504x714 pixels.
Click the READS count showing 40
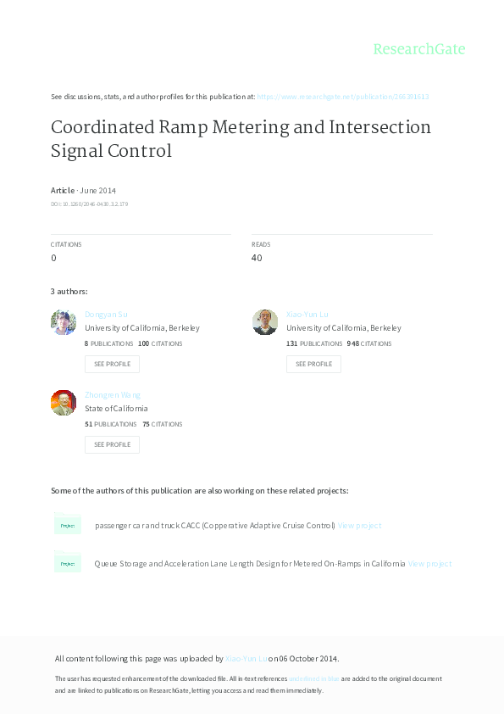[257, 258]
